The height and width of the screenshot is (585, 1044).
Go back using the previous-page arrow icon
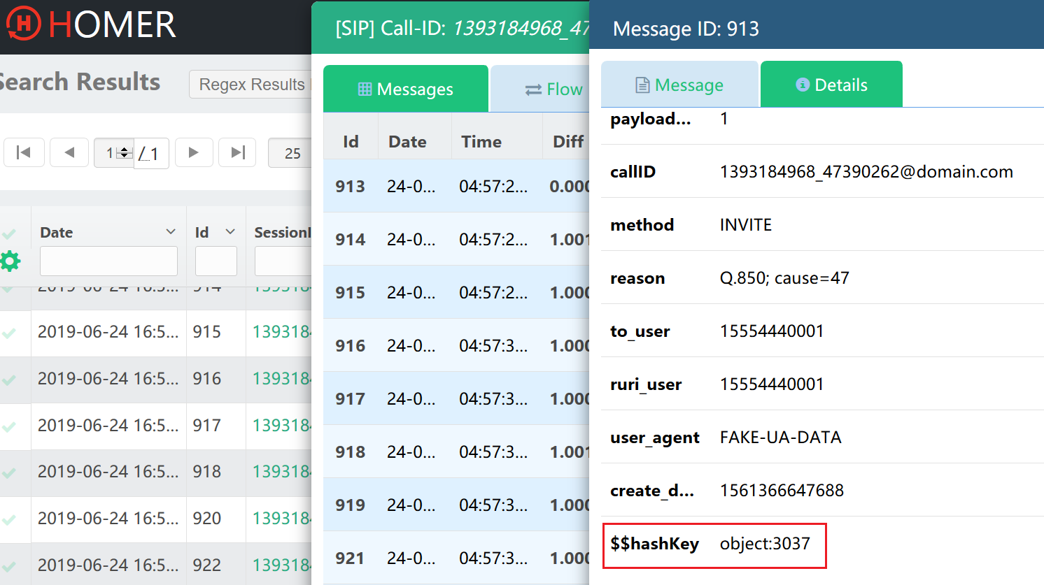(69, 152)
